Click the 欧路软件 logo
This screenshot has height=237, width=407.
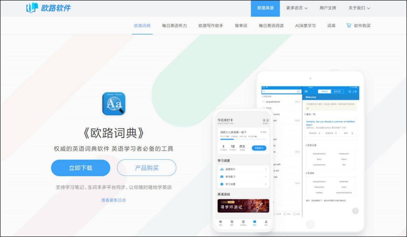pyautogui.click(x=49, y=8)
